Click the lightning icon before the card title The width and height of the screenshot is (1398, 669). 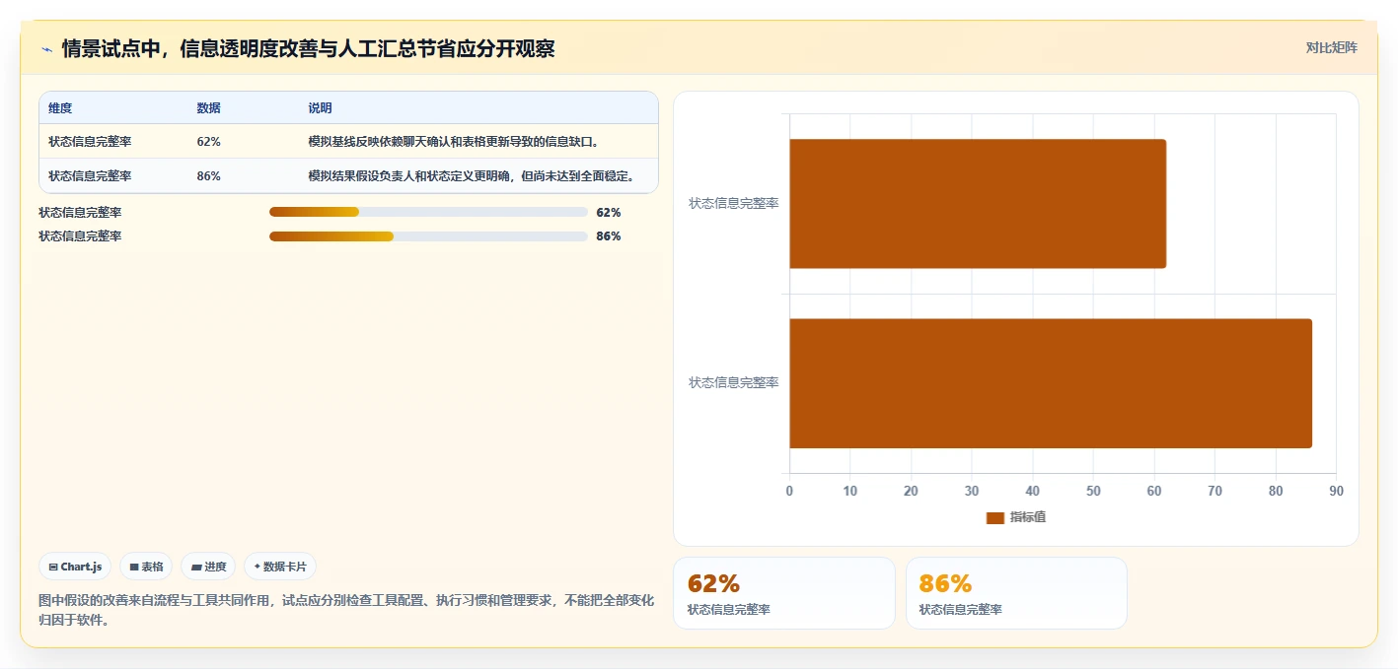tap(46, 48)
